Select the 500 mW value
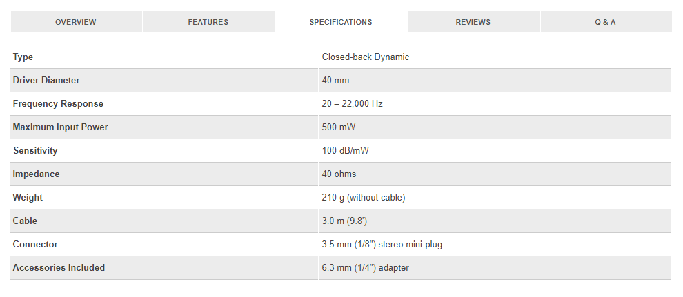This screenshot has width=683, height=297. point(339,127)
